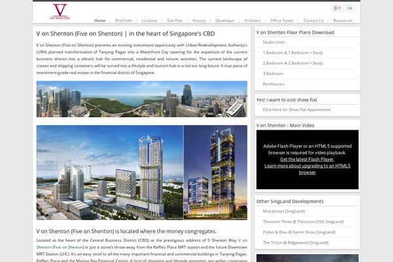Go to the Location page
Viewport: 393px width, 262px height.
point(149,20)
